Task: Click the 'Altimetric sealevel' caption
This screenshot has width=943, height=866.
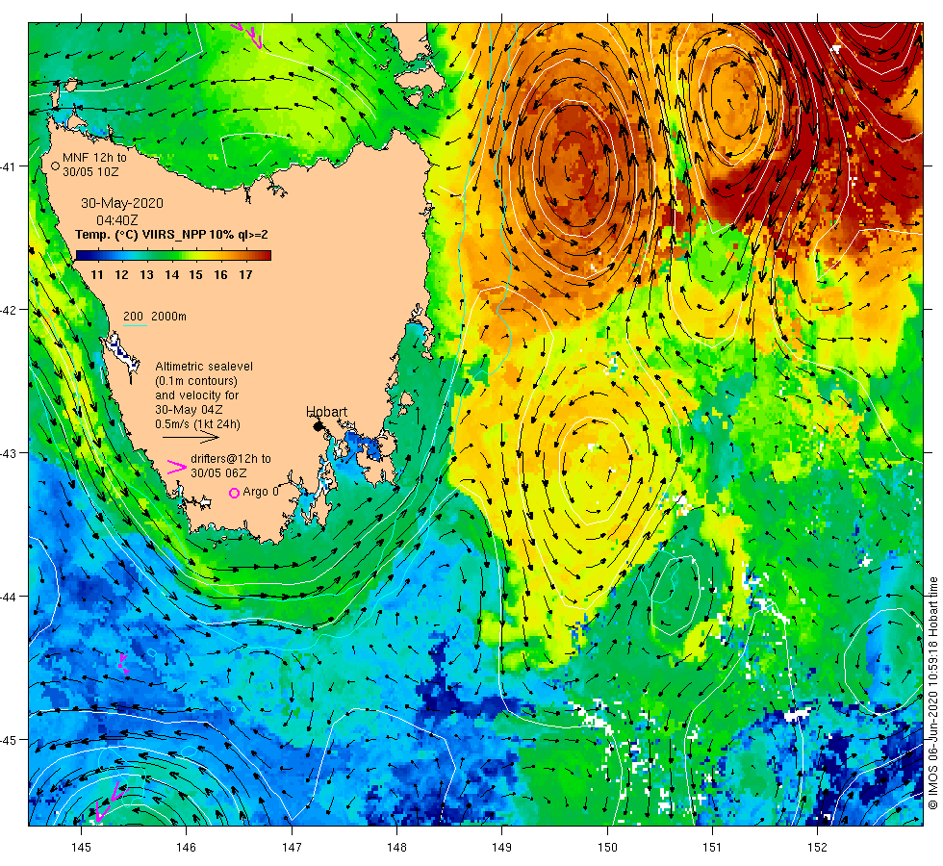Action: click(x=204, y=367)
